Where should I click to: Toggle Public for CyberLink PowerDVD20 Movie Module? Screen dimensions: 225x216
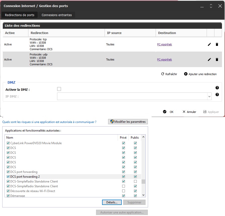pyautogui.click(x=135, y=143)
